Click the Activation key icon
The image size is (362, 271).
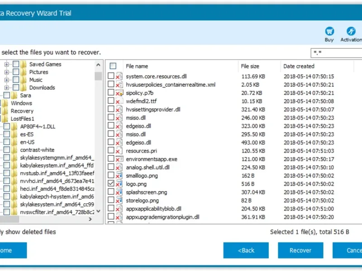(x=351, y=31)
